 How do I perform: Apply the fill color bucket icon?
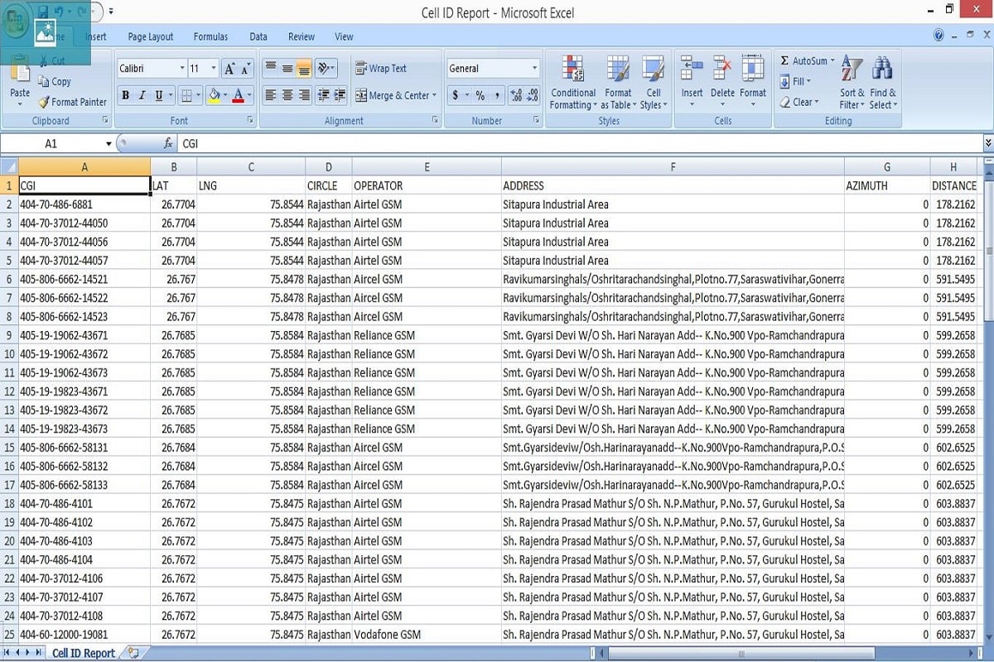214,95
